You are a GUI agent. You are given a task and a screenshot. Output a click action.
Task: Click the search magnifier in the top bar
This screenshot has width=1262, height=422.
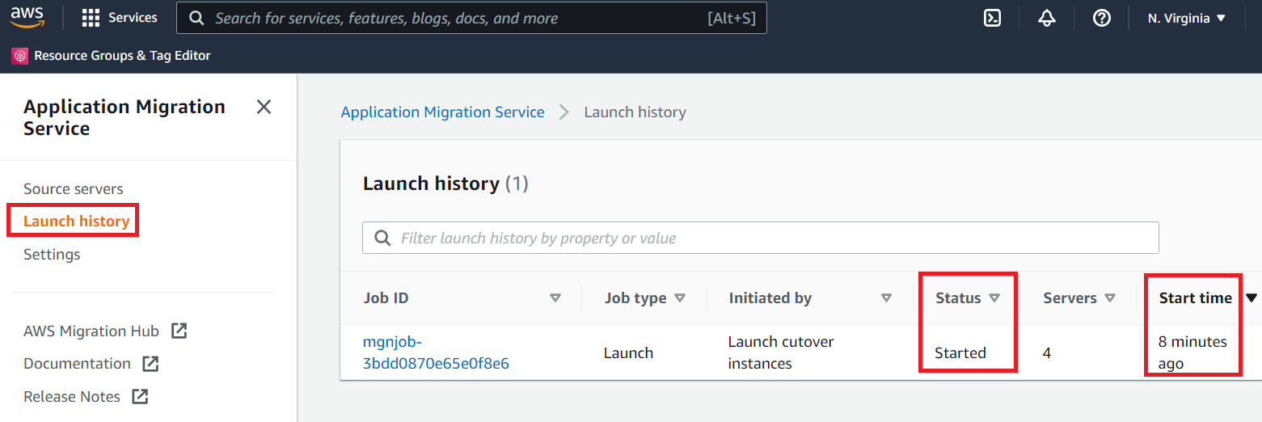click(195, 18)
